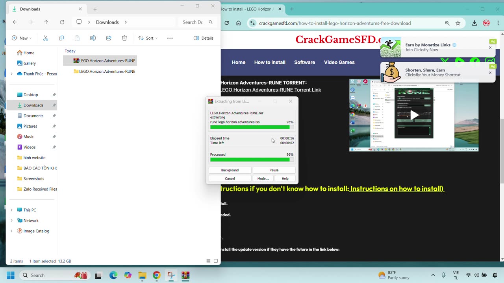This screenshot has height=283, width=504.
Task: Click Cancel button in WinRAR extraction dialog
Action: tap(230, 178)
